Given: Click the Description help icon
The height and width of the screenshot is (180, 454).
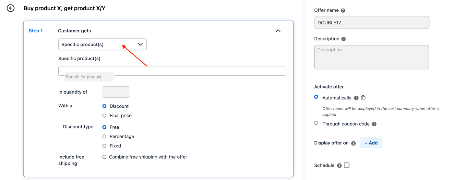Looking at the screenshot, I should click(343, 39).
